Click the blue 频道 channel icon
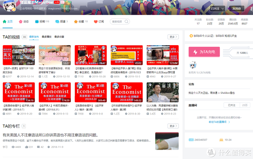This screenshot has height=159, width=253. click(x=57, y=21)
